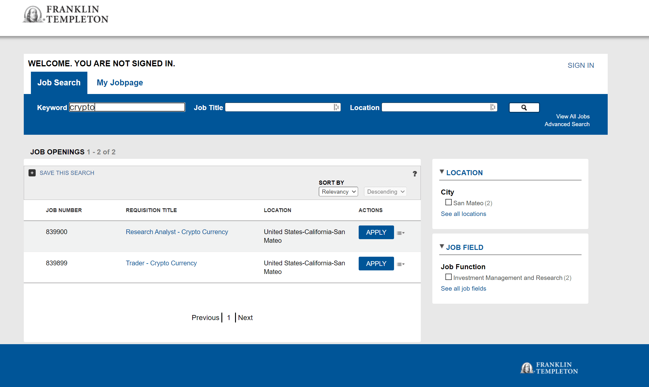This screenshot has height=387, width=649.
Task: Select page 1 in pagination
Action: click(229, 318)
